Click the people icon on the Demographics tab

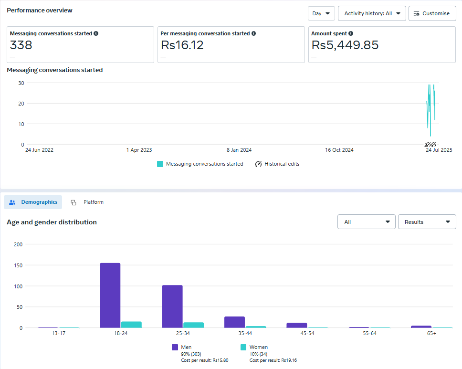pyautogui.click(x=12, y=202)
